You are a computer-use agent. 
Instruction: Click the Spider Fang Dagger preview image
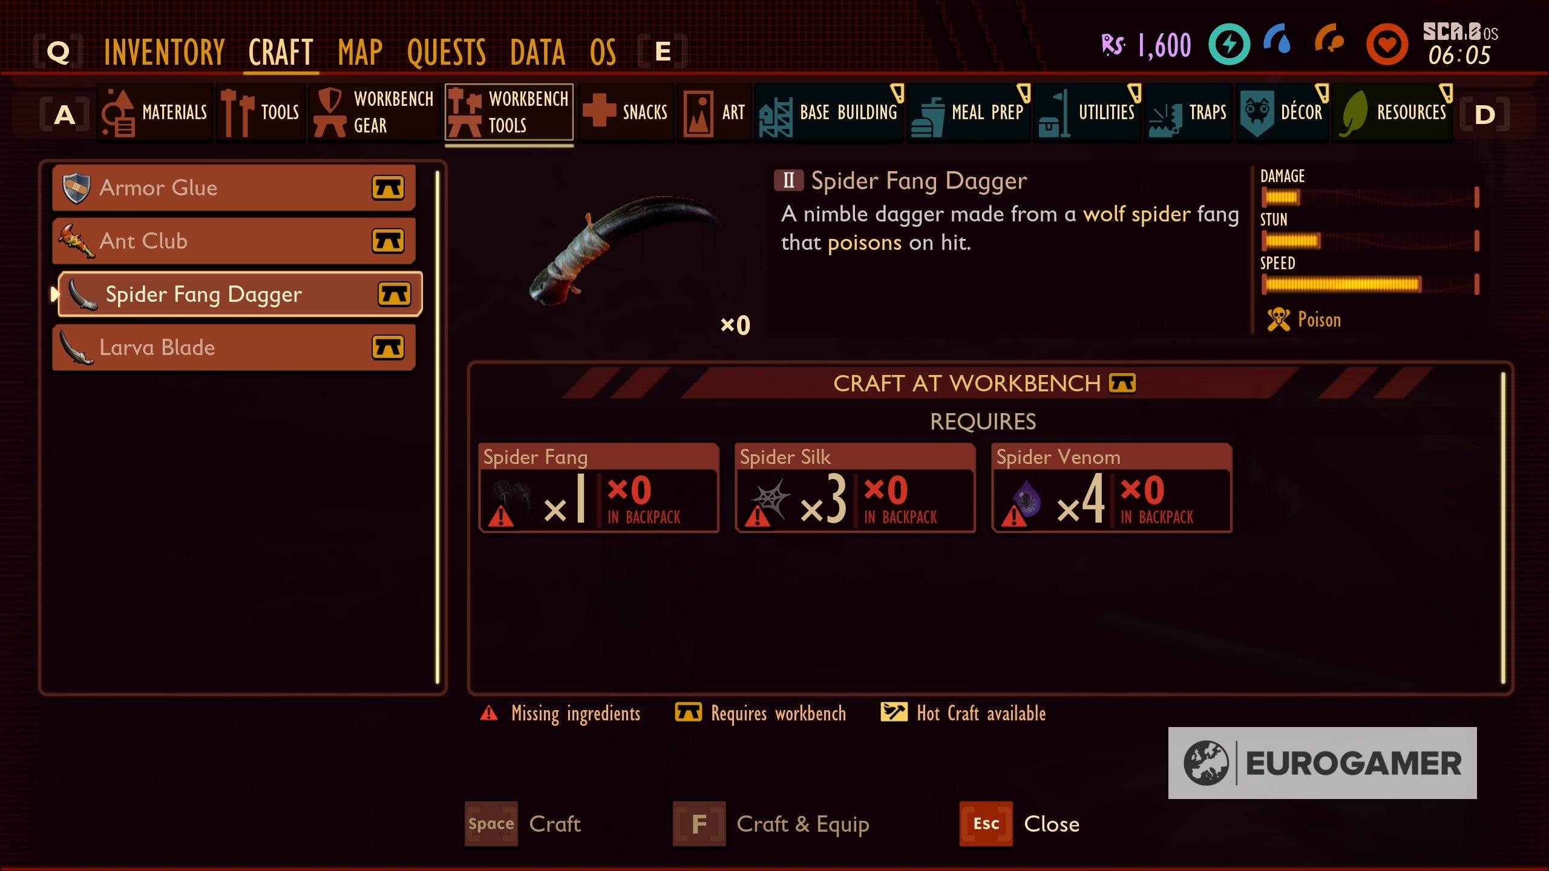623,249
